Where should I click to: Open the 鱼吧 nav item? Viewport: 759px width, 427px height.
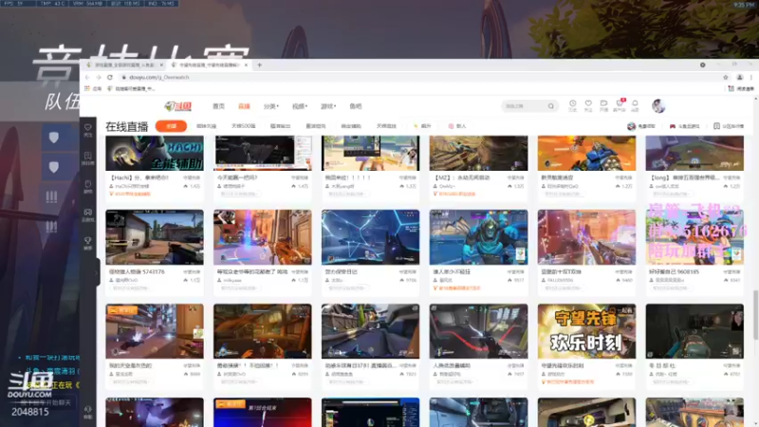coord(355,106)
